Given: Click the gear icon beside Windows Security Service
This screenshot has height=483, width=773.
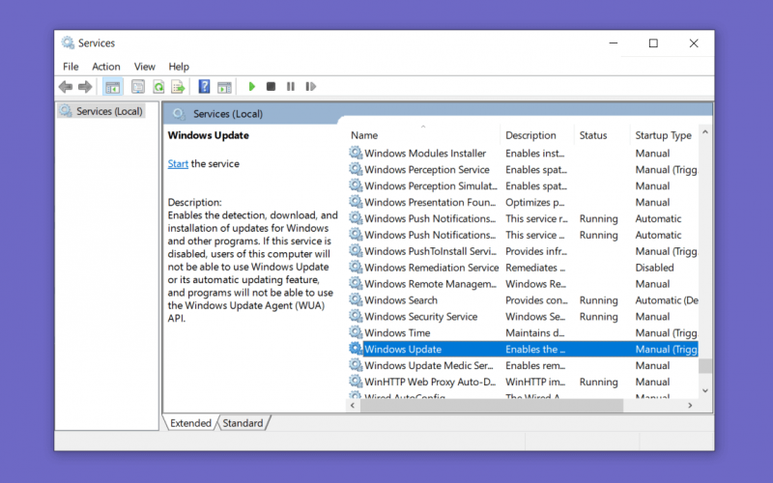Looking at the screenshot, I should tap(356, 316).
